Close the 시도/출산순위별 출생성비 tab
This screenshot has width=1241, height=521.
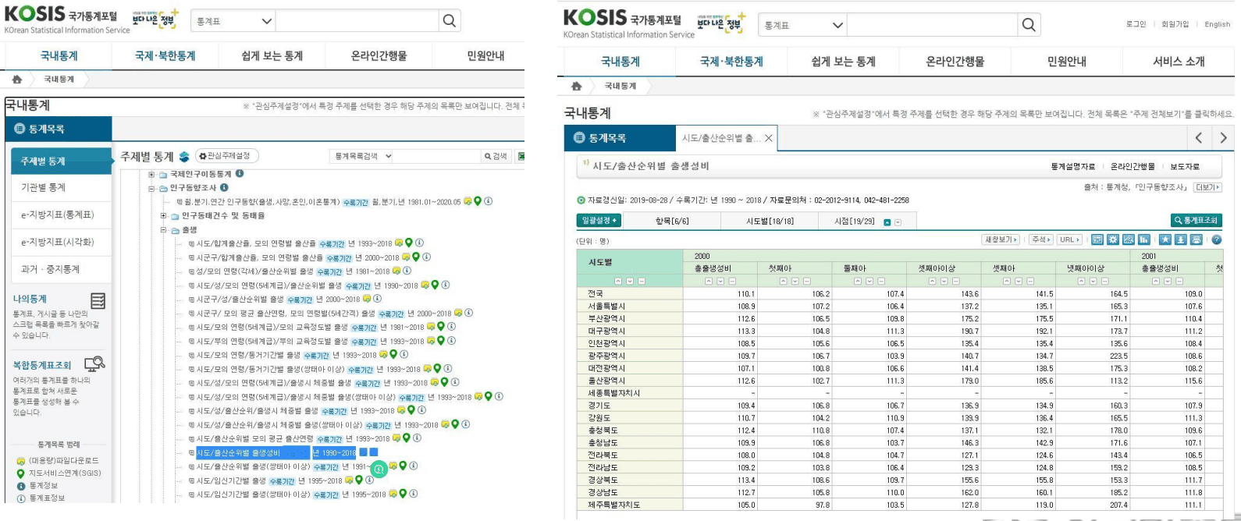(x=768, y=138)
